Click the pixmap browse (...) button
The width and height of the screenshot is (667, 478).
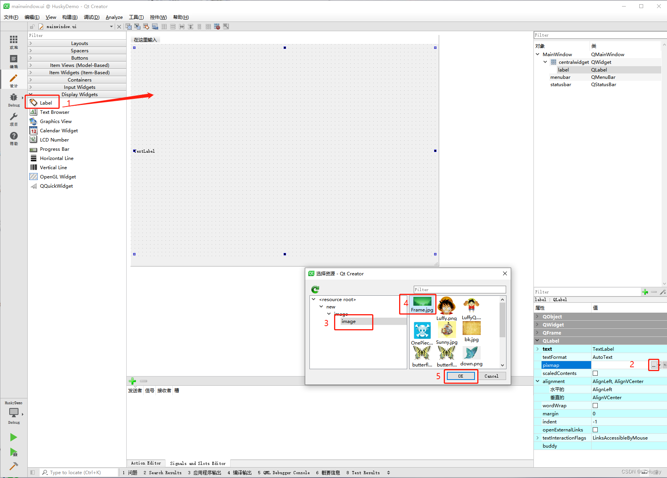[654, 365]
